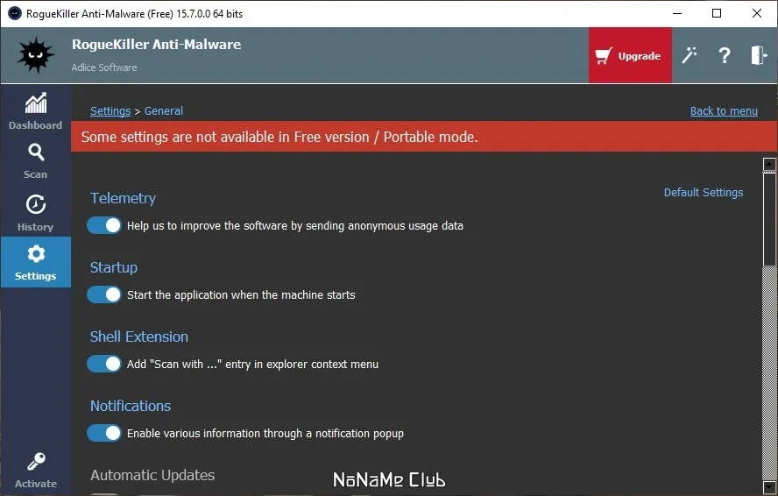The image size is (778, 496).
Task: Click the General breadcrumb item
Action: pyautogui.click(x=163, y=110)
